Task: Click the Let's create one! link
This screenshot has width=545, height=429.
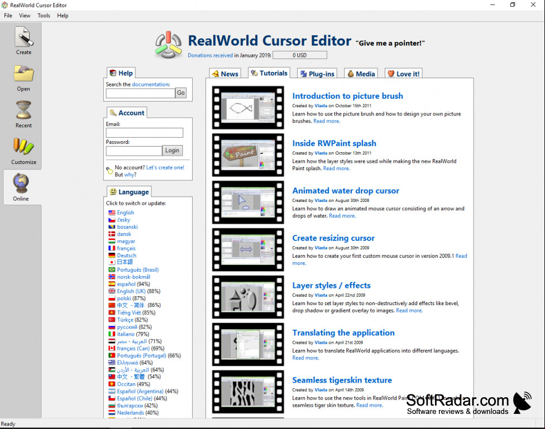Action: pos(165,167)
